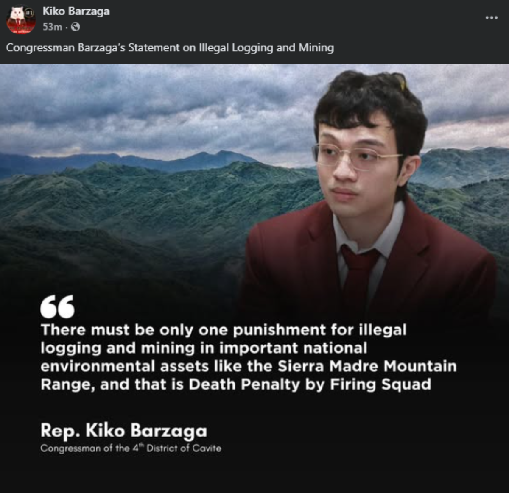Click the caption about Illegal Logging and Mining
Image resolution: width=509 pixels, height=493 pixels.
click(x=170, y=47)
